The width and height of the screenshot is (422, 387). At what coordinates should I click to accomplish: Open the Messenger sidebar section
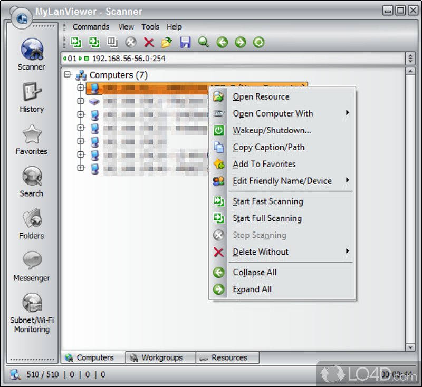click(32, 266)
